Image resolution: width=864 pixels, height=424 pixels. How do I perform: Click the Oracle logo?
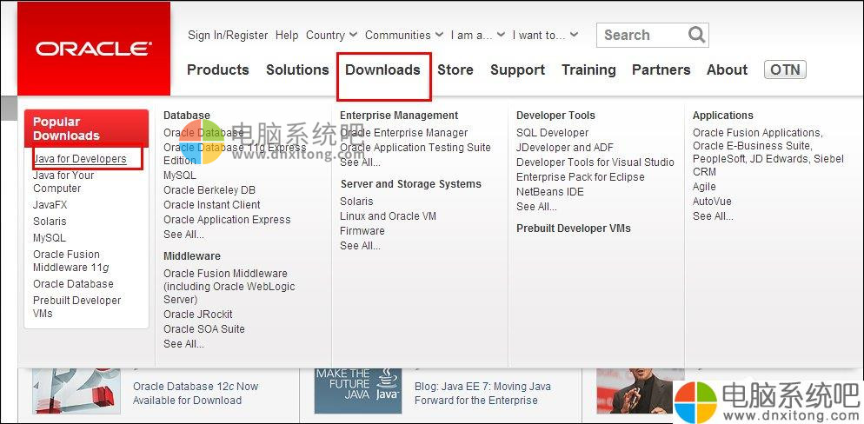[x=94, y=49]
